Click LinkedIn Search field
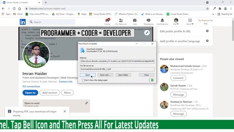 [52, 22]
